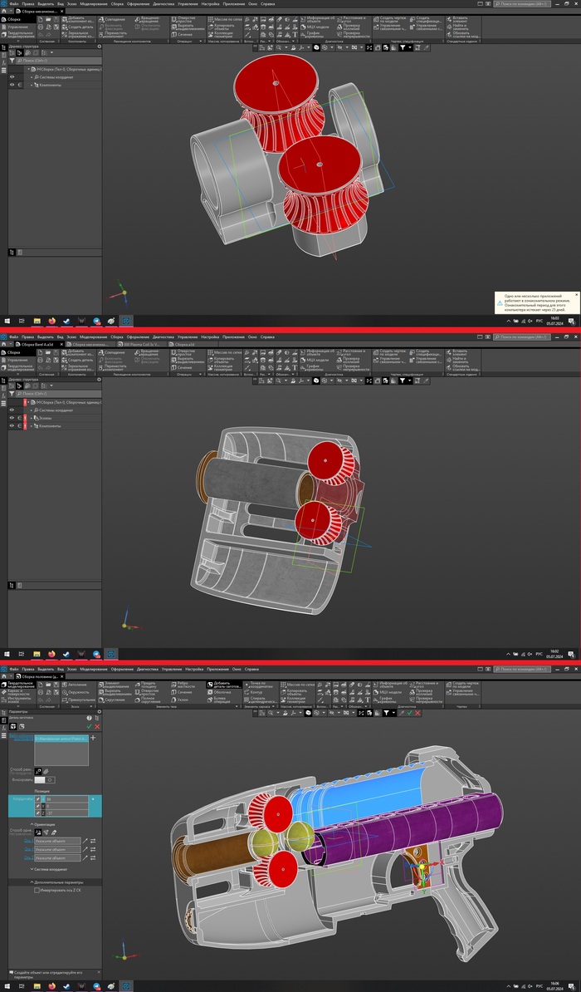This screenshot has width=581, height=992.
Task: Switch to Сборка Barel A.a3d tab
Action: click(x=37, y=344)
